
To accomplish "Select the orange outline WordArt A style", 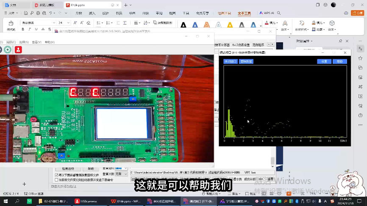I will pos(207,25).
